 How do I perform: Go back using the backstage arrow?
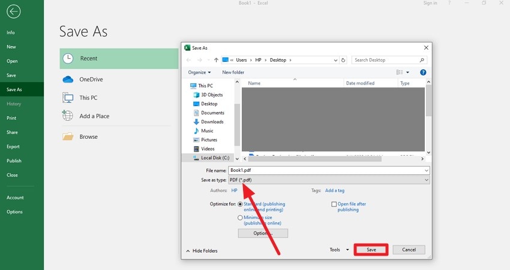click(x=13, y=12)
